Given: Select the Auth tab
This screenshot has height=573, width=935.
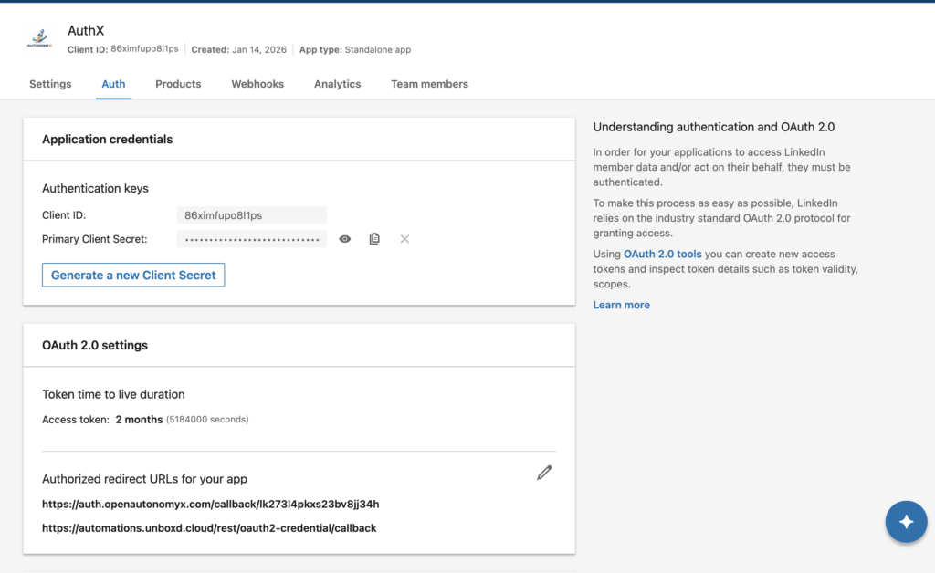Looking at the screenshot, I should 113,84.
